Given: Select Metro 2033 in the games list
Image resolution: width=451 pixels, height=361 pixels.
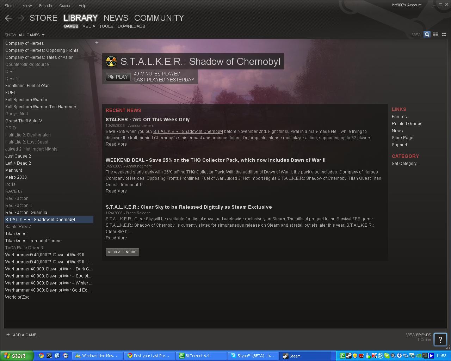Looking at the screenshot, I should [x=49, y=177].
